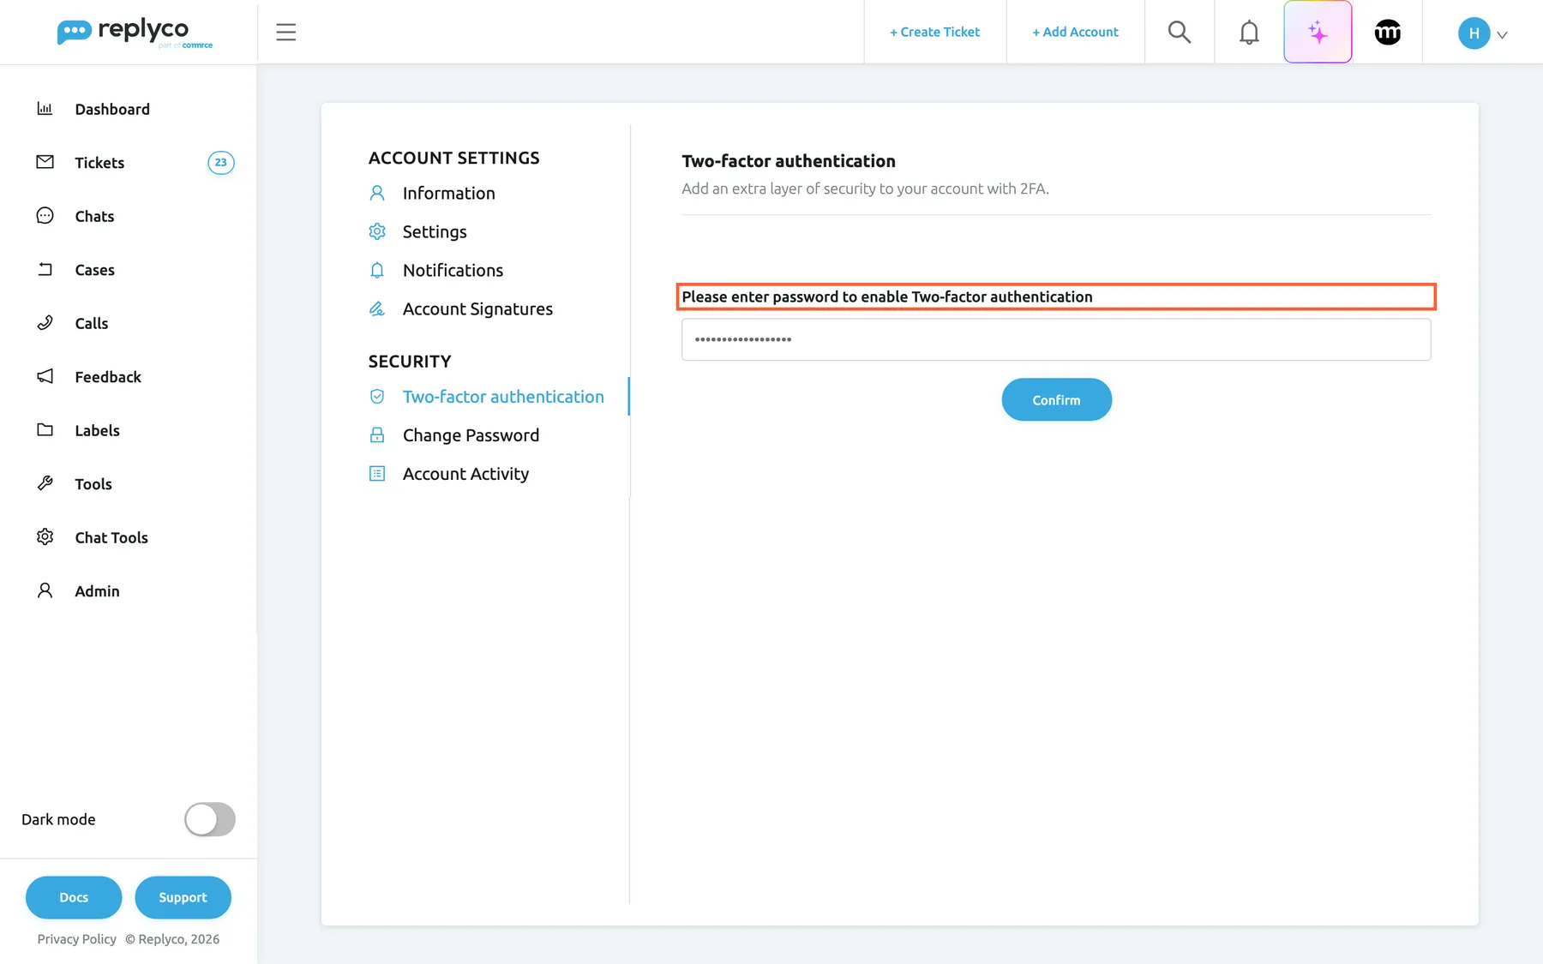
Task: Click the AI sparkle icon
Action: coord(1318,33)
